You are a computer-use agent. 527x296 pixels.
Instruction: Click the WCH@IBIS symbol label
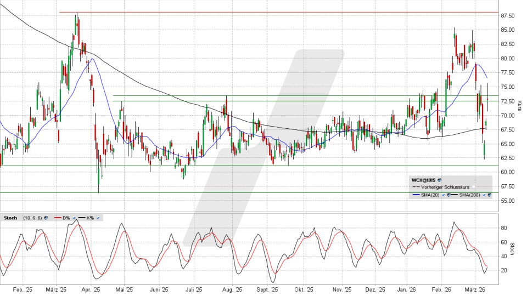(x=424, y=179)
